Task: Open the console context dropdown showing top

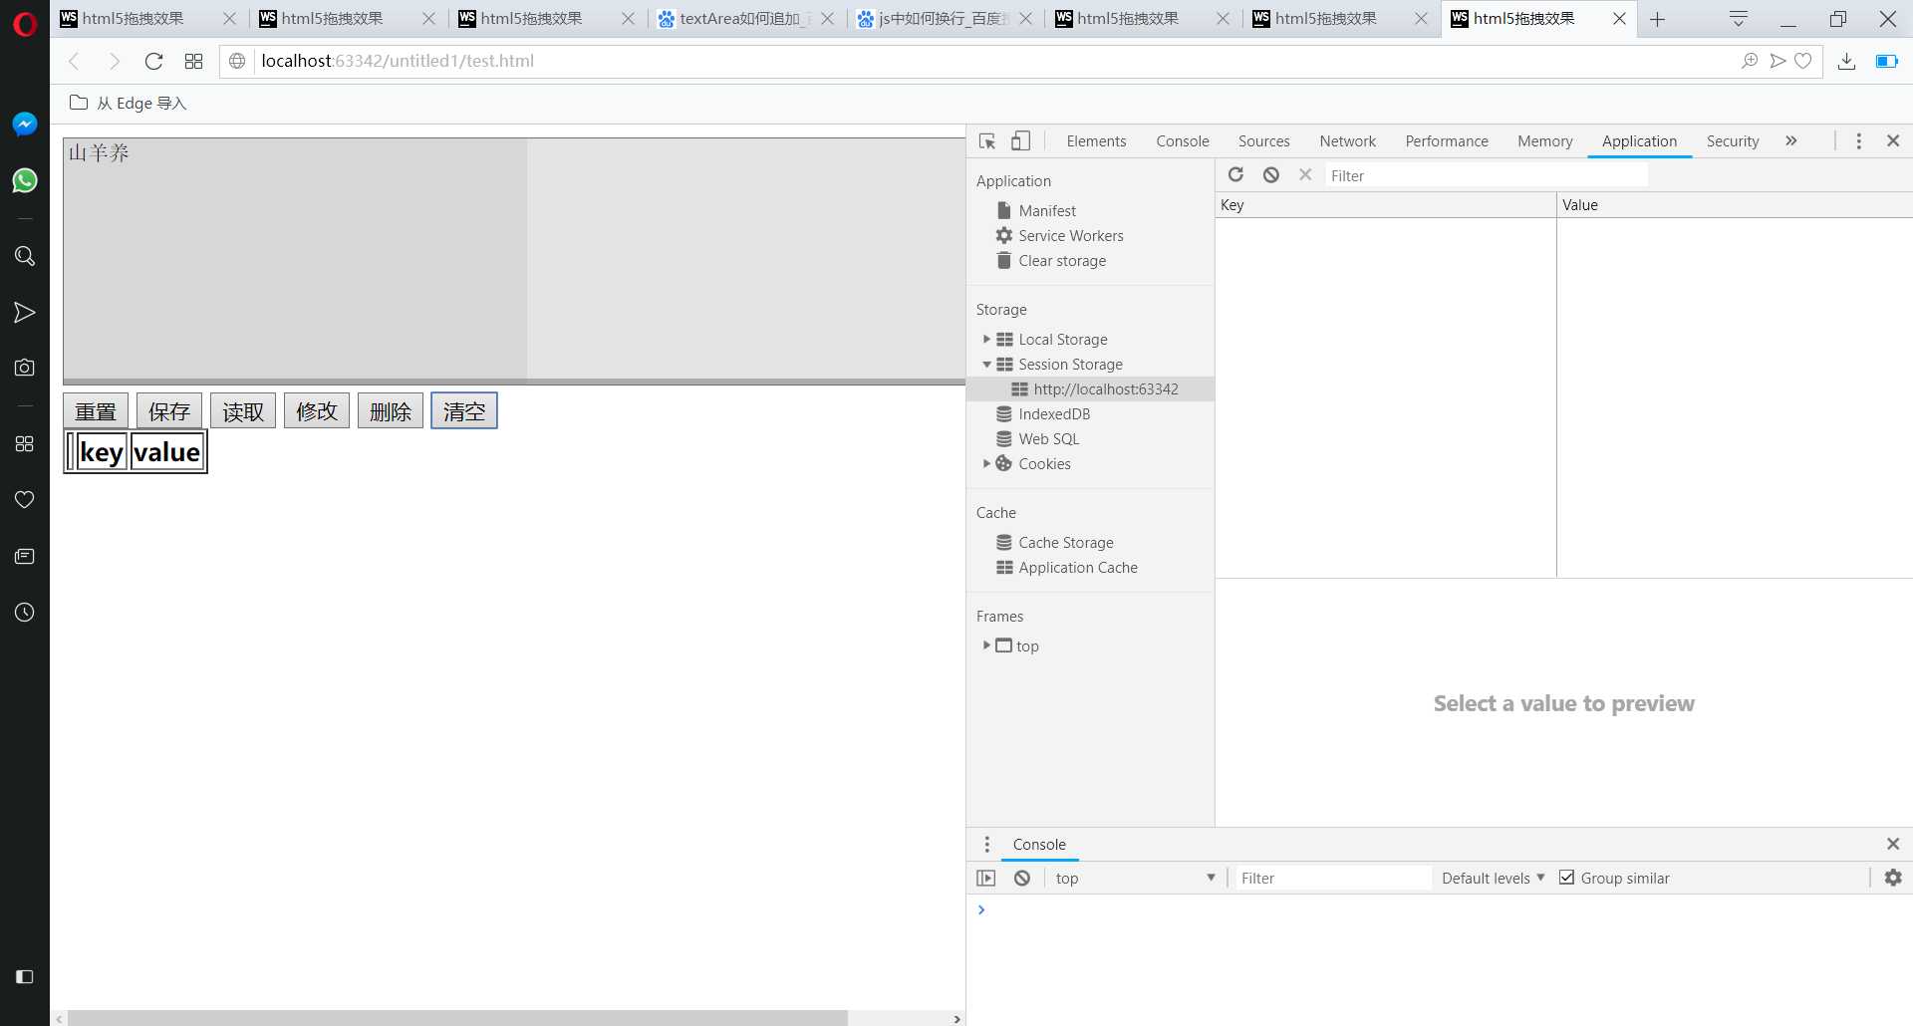Action: click(x=1135, y=878)
